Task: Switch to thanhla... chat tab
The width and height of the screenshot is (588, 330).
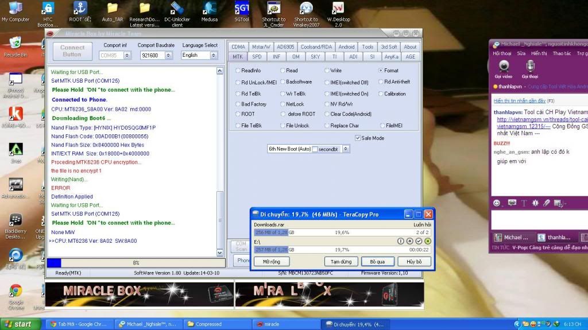Action: tap(556, 238)
